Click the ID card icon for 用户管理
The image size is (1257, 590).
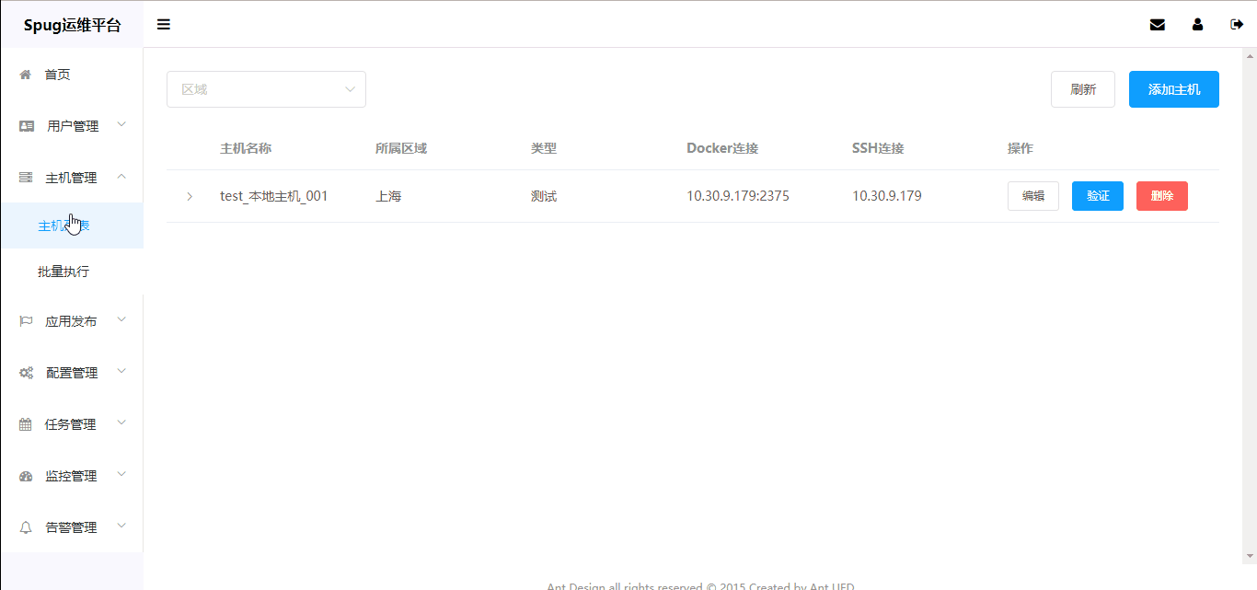point(27,126)
